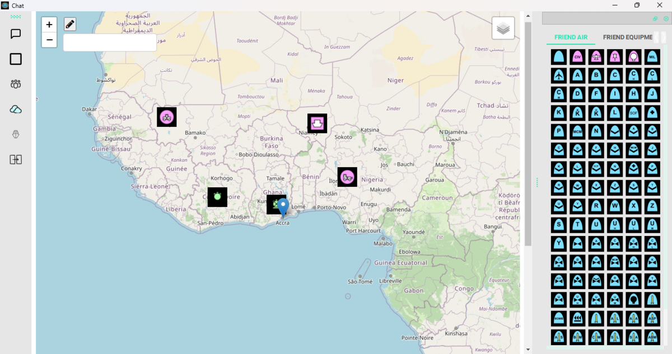Open the weather cloud icon in sidebar
The height and width of the screenshot is (354, 672).
pyautogui.click(x=16, y=109)
